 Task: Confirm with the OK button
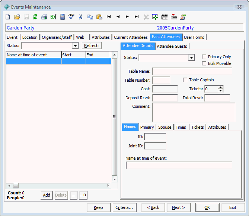point(207,207)
